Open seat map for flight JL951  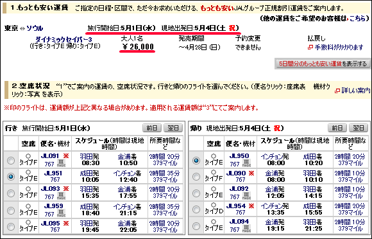click(53, 173)
